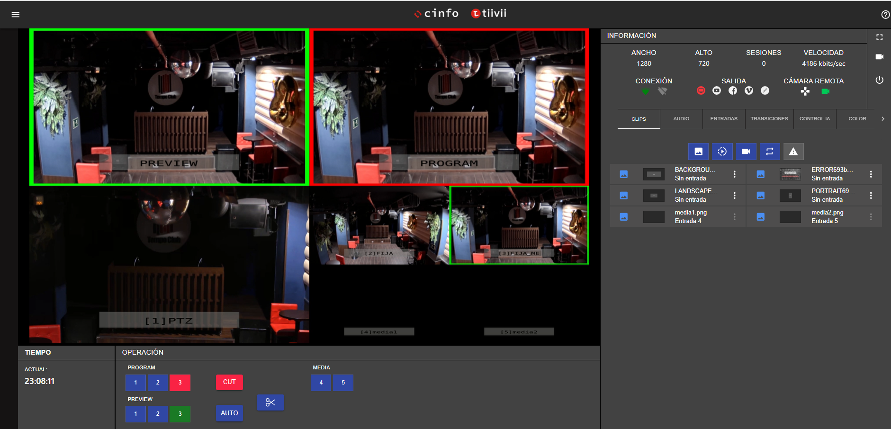
Task: Click the Vimeo output icon
Action: point(749,90)
